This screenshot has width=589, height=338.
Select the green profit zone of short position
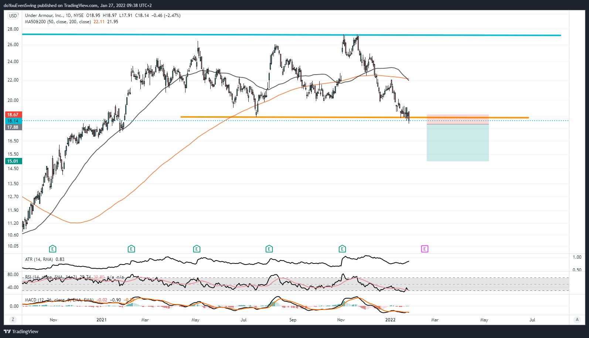pyautogui.click(x=458, y=143)
